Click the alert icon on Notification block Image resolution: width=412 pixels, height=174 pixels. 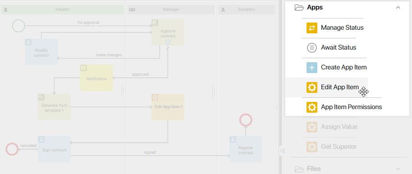pos(83,68)
